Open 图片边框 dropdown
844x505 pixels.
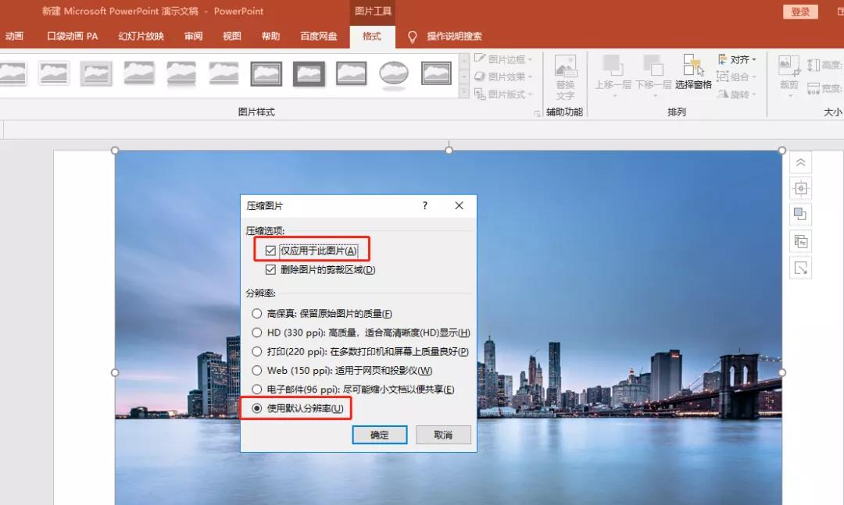(x=503, y=59)
